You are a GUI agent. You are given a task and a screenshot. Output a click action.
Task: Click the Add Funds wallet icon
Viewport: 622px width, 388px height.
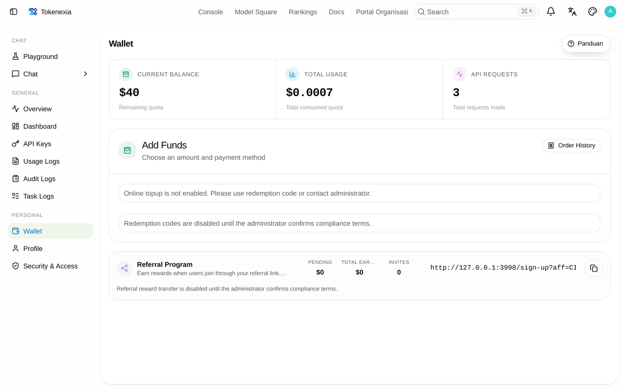pyautogui.click(x=127, y=151)
